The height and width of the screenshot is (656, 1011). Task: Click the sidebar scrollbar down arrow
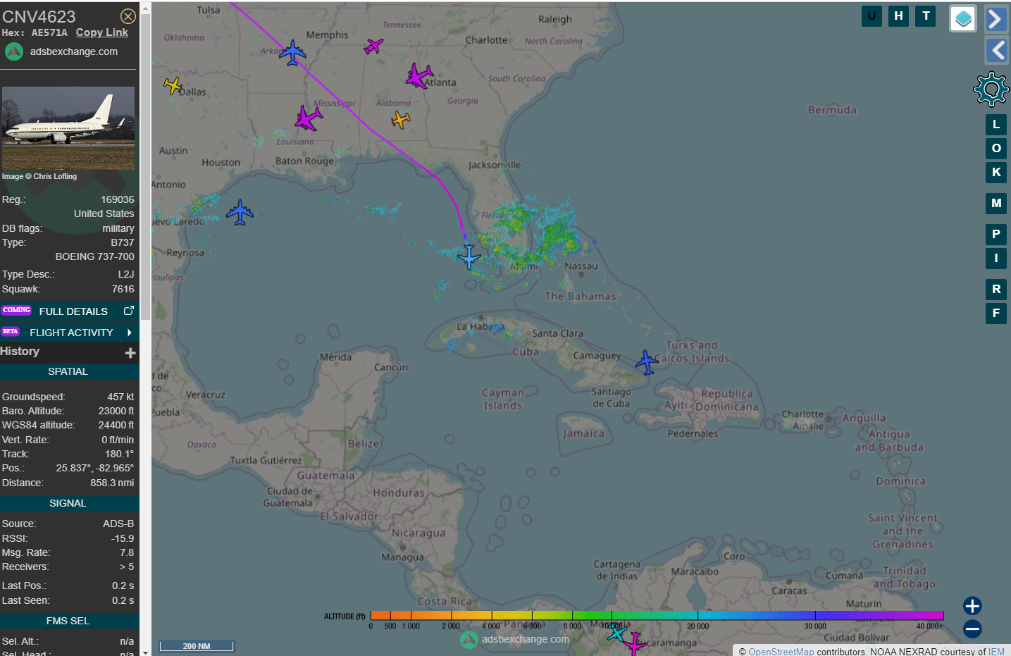146,652
